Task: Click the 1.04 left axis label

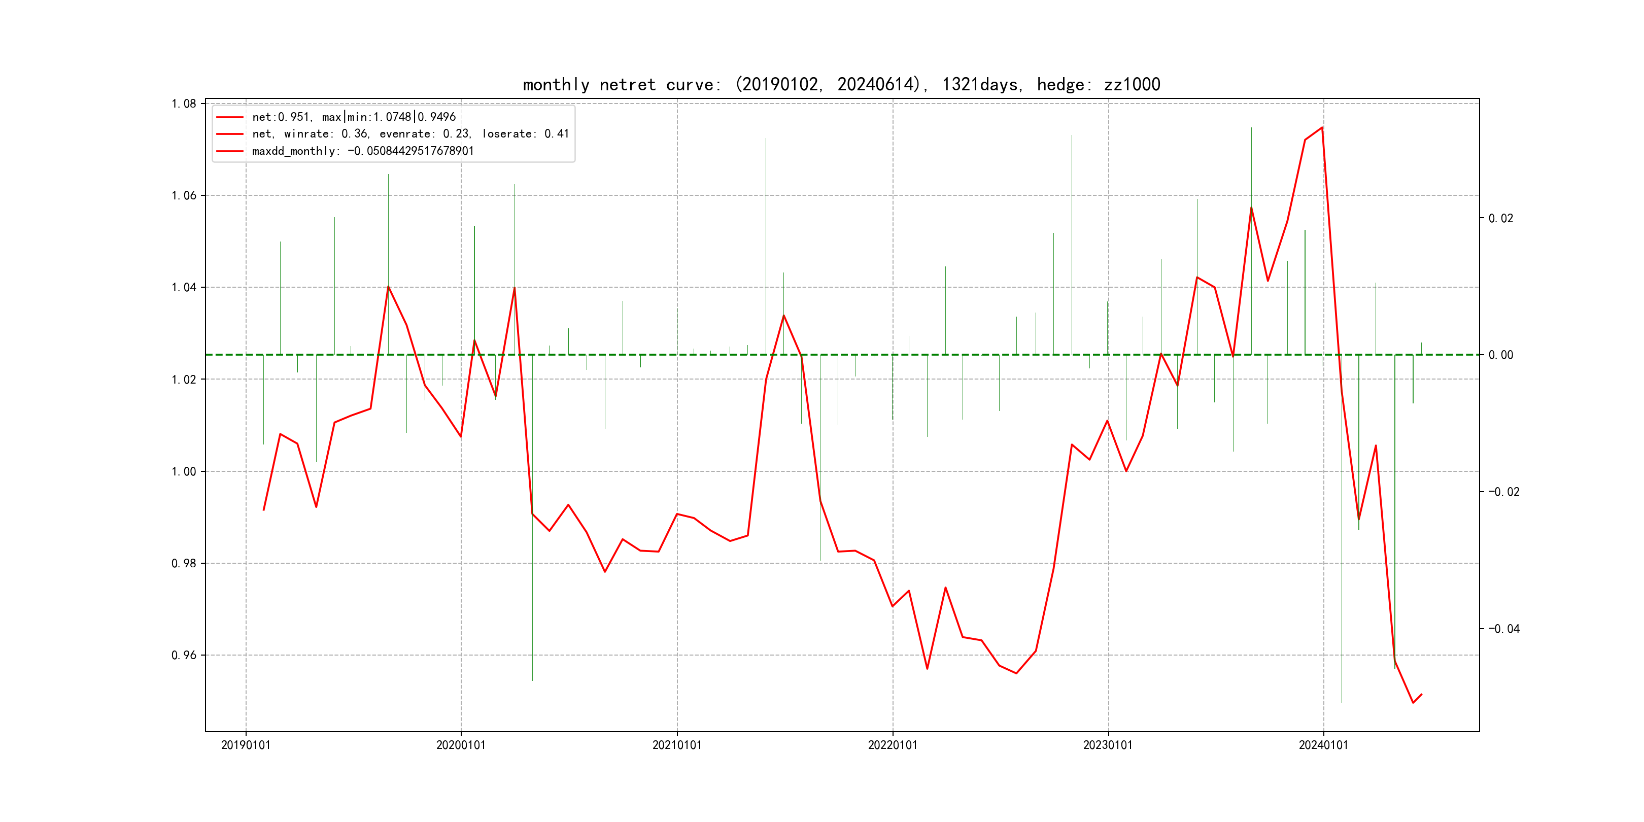Action: pos(184,287)
